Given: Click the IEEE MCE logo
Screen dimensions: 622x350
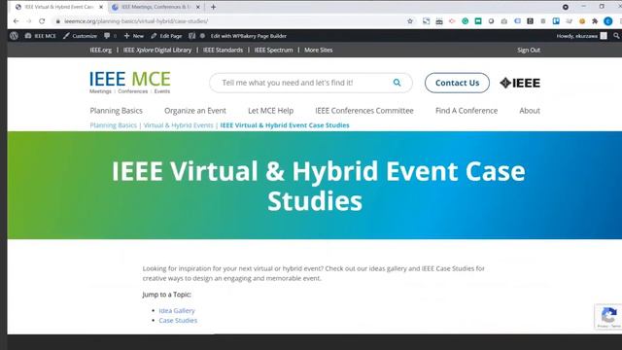Looking at the screenshot, I should 130,83.
